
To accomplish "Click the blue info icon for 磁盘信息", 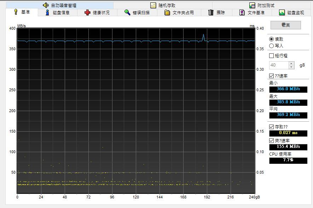I will (47, 13).
